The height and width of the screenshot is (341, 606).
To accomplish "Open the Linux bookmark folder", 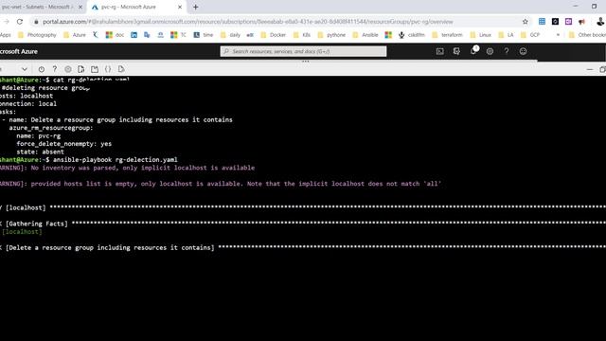I will coord(480,35).
